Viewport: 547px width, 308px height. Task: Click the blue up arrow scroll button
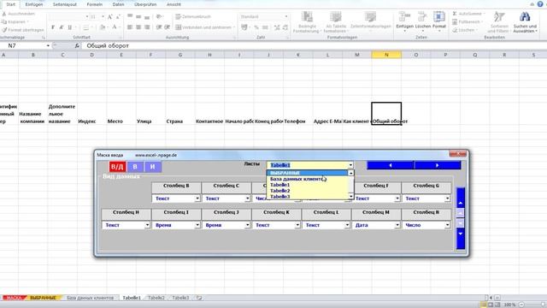(461, 198)
